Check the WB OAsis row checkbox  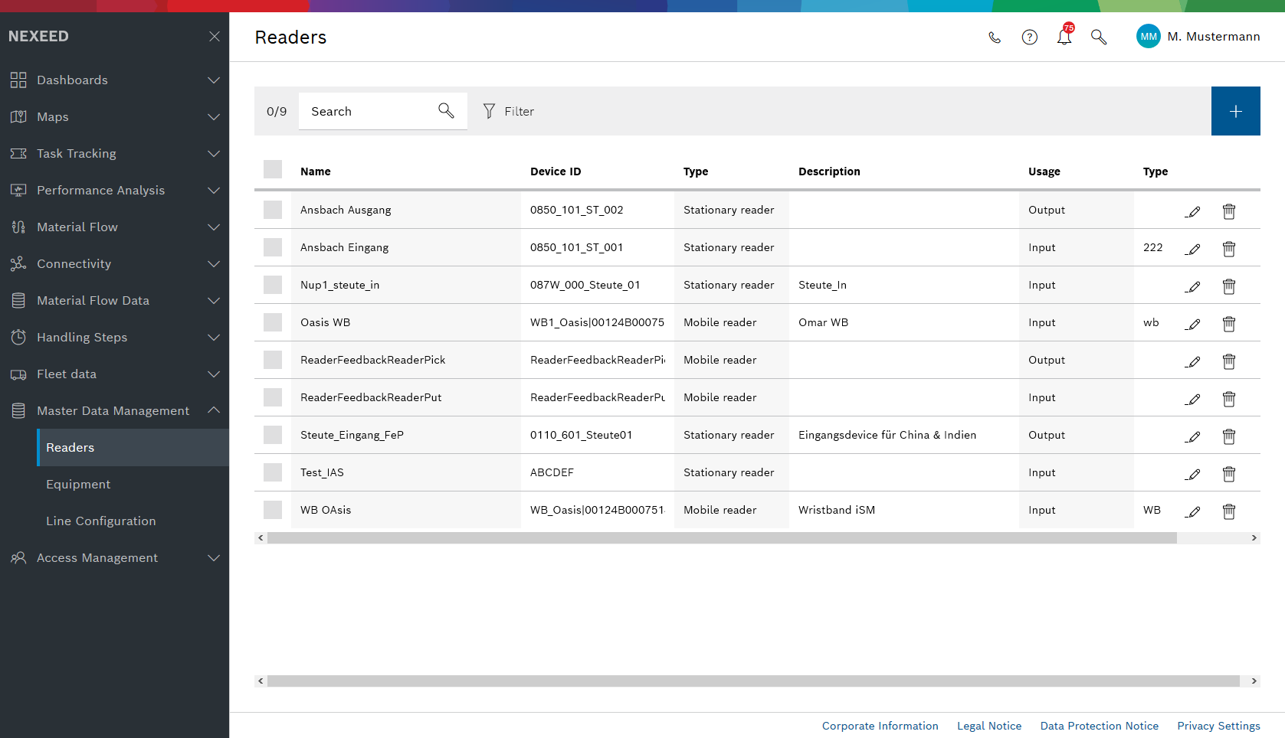tap(273, 510)
